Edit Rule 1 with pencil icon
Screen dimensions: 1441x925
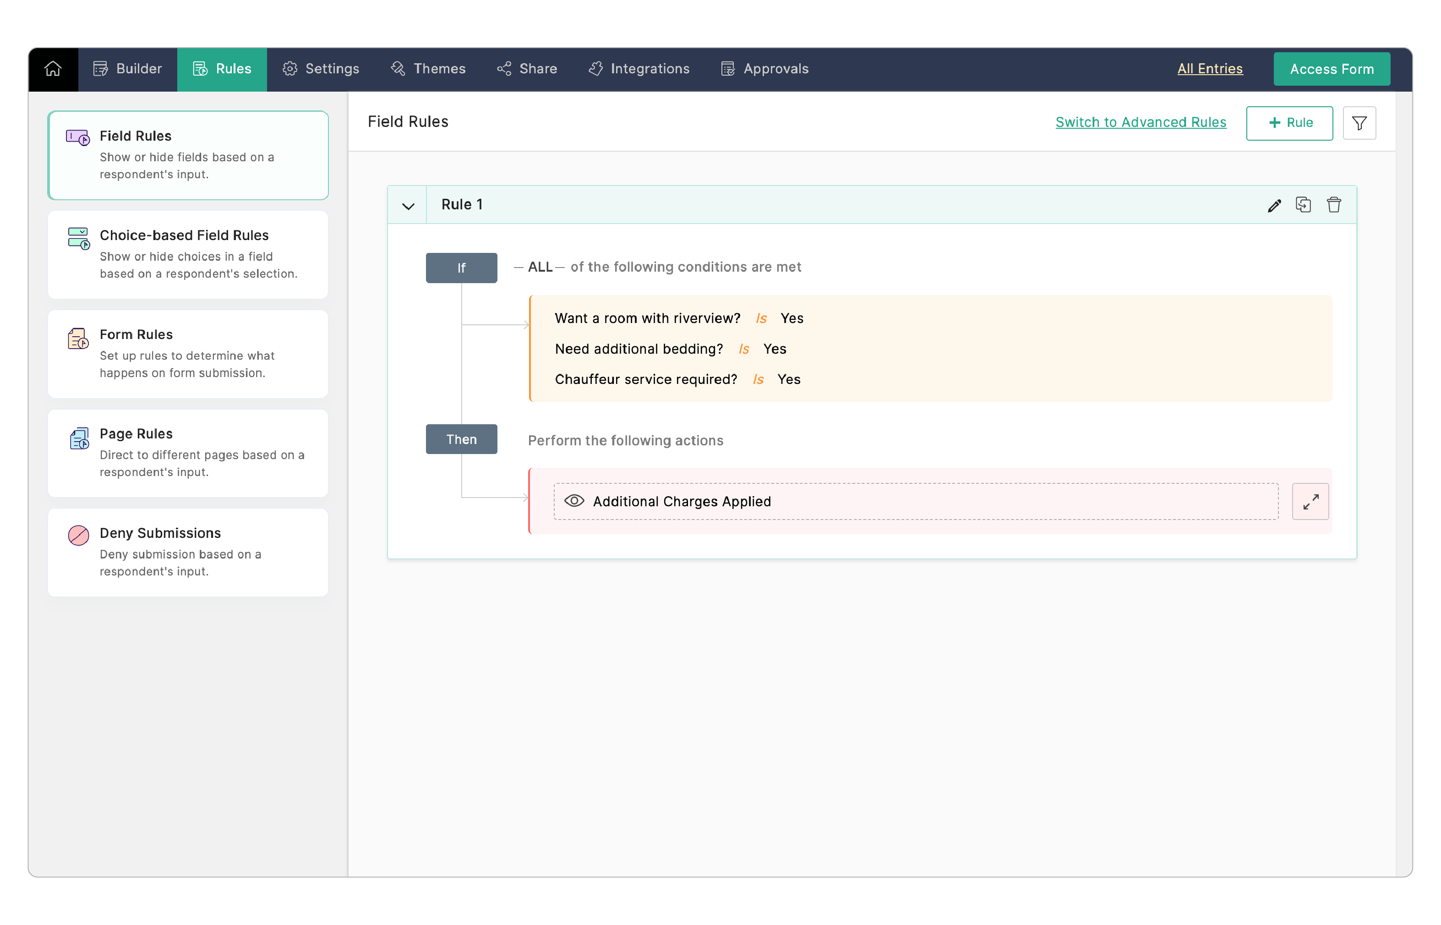[x=1274, y=205]
